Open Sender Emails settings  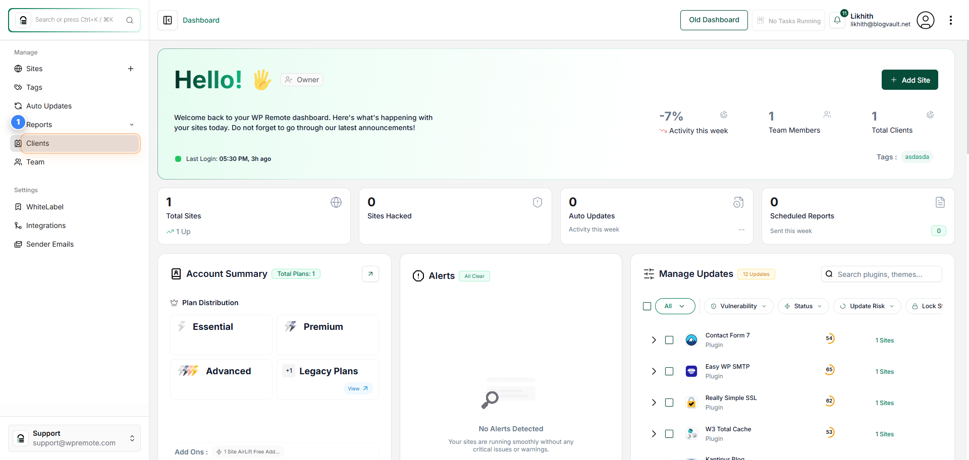point(50,244)
